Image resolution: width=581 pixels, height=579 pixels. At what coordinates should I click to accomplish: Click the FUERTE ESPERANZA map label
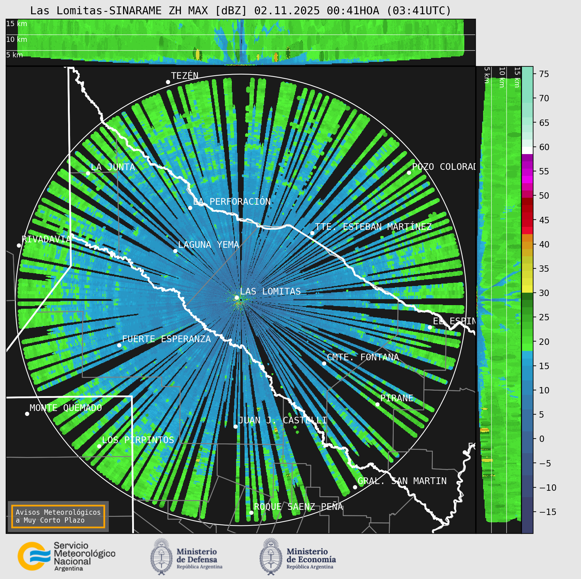tap(166, 339)
